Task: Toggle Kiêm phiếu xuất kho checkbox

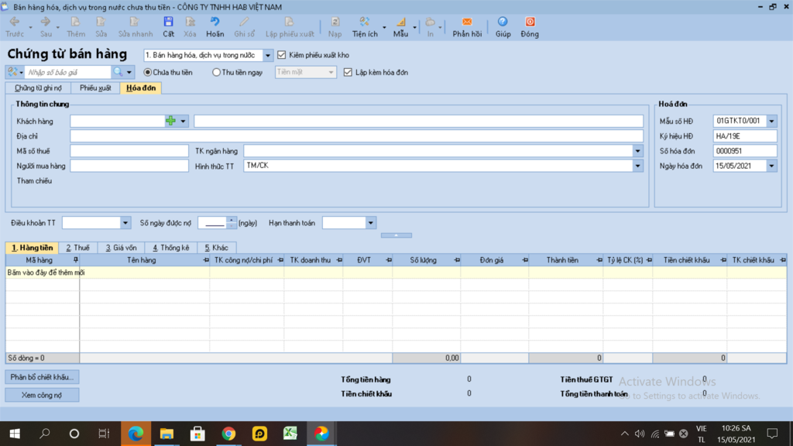Action: (x=282, y=55)
